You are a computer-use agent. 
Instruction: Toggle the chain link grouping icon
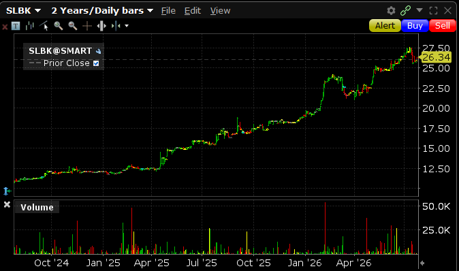click(405, 10)
